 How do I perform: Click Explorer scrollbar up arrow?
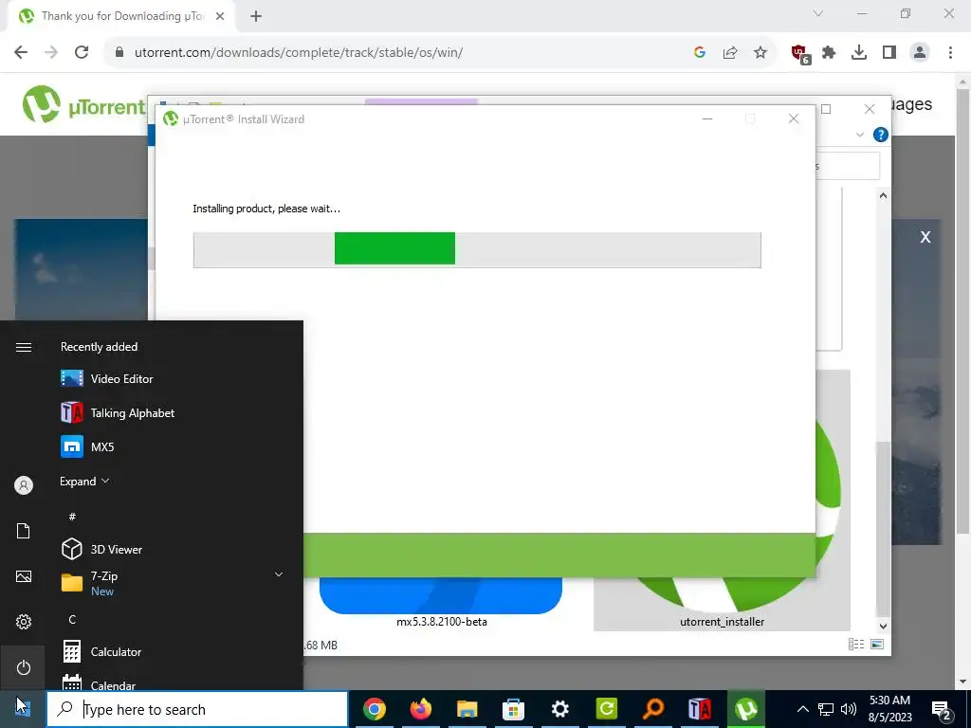(x=883, y=195)
